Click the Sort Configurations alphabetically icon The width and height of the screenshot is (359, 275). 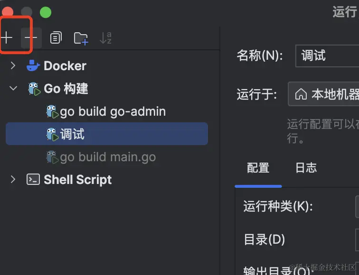[x=105, y=38]
